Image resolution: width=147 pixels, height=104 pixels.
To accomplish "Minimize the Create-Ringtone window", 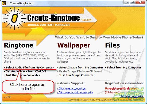I will tap(126, 2).
